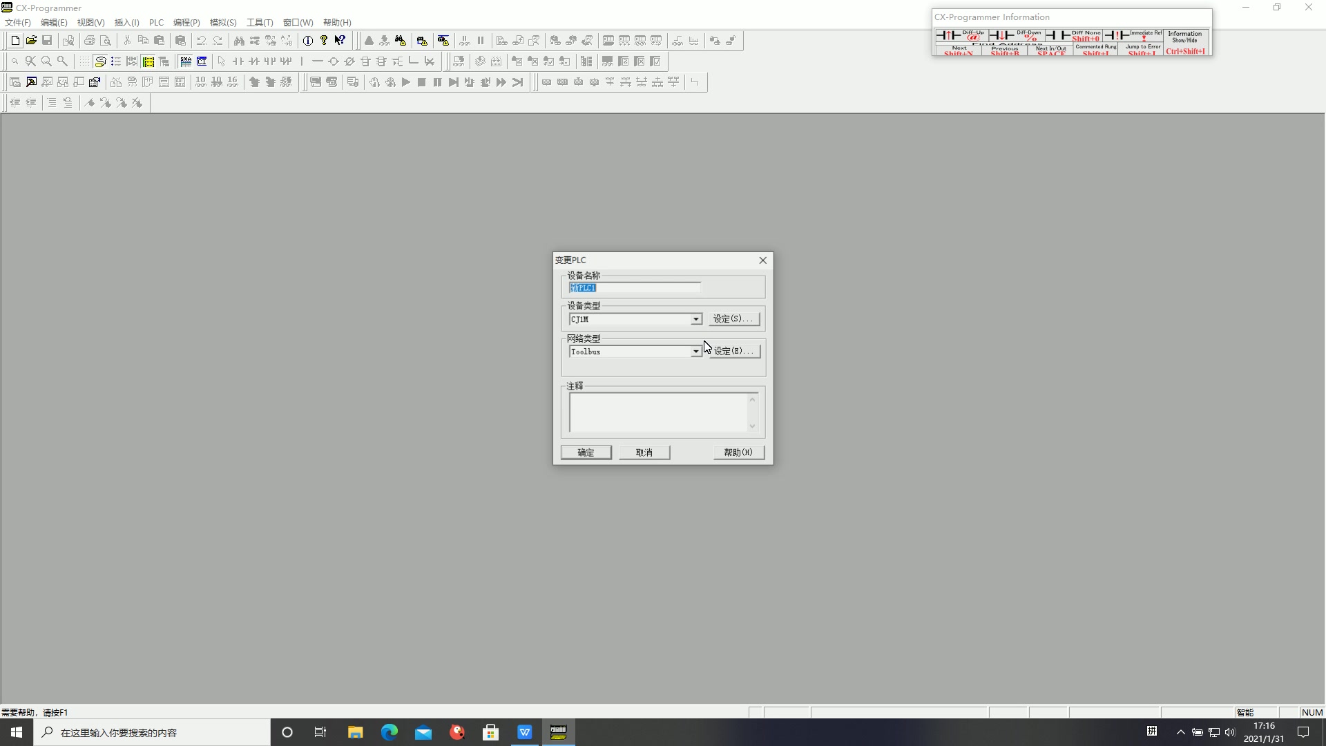The height and width of the screenshot is (746, 1326).
Task: Click the SMA mnemonics view icon
Action: tap(186, 61)
